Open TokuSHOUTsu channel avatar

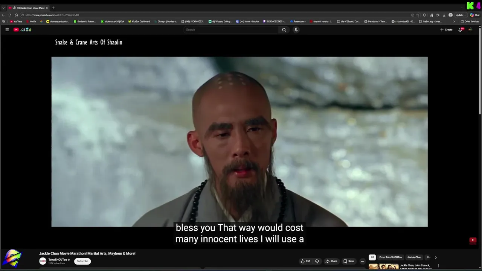click(43, 261)
